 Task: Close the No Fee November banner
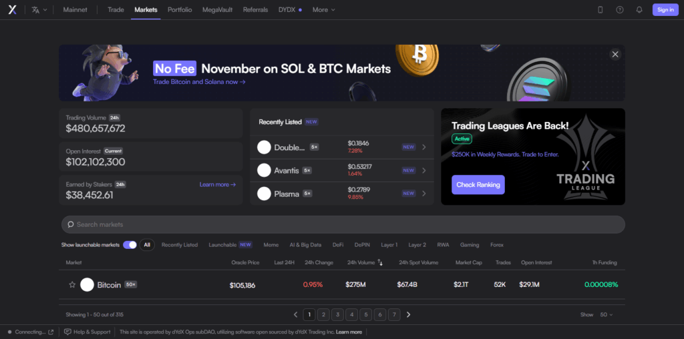pos(615,54)
